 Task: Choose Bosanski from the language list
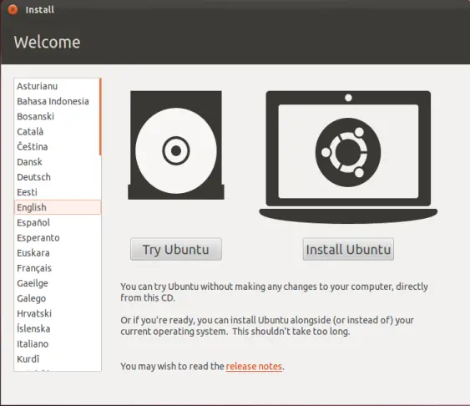click(57, 116)
